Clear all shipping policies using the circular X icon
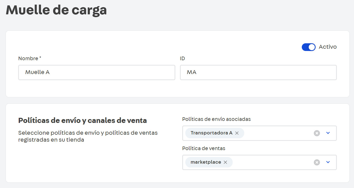354x188 pixels. point(317,133)
